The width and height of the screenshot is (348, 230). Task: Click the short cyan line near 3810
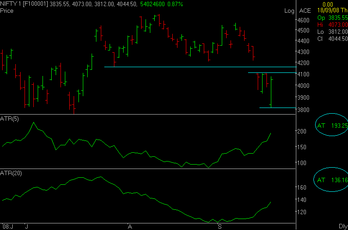(277, 108)
